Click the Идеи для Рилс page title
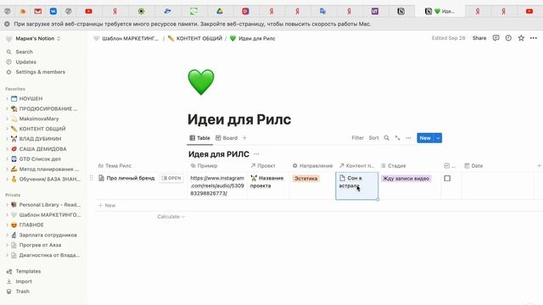 click(239, 119)
